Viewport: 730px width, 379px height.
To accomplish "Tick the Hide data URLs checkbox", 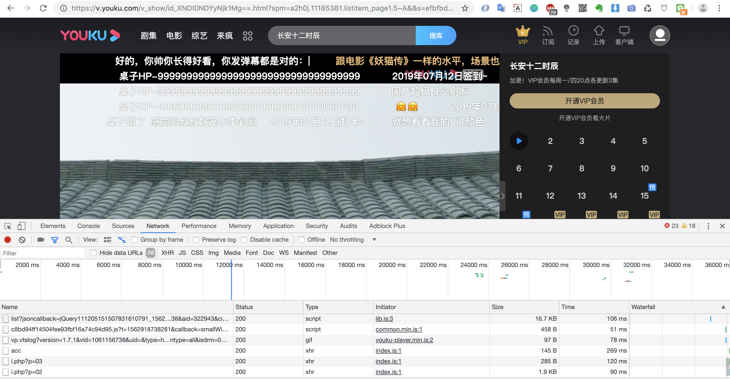I will pyautogui.click(x=93, y=253).
